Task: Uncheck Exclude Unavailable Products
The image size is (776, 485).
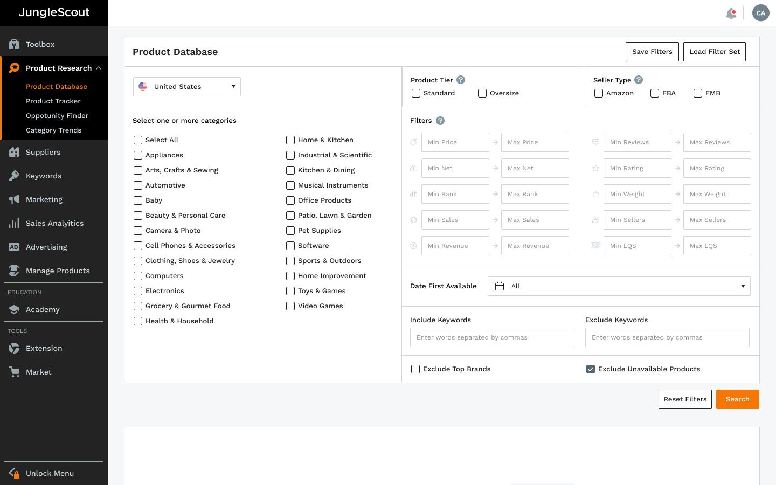Action: click(x=591, y=369)
